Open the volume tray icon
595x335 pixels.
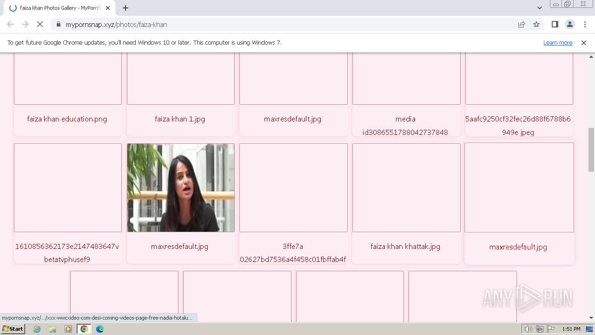(x=528, y=329)
